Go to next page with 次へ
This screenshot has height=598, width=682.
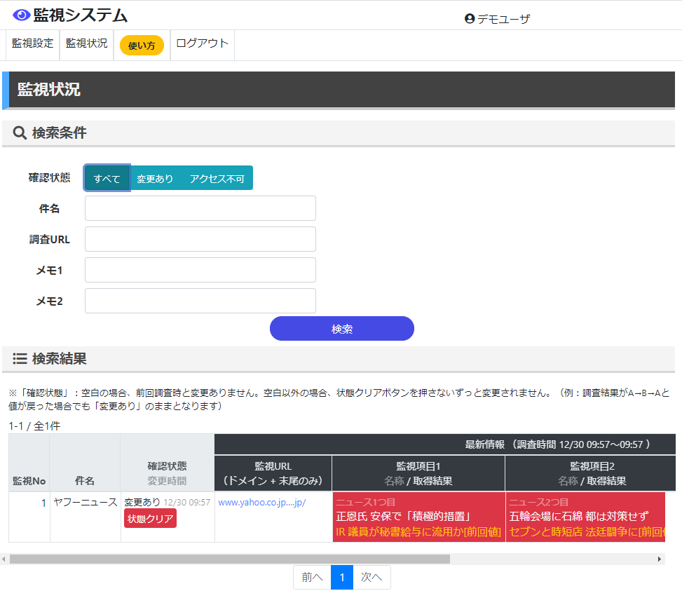pyautogui.click(x=371, y=577)
